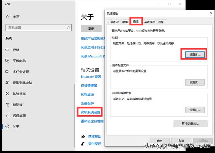Click the Performance 设置(S)... button
Viewport: 215px width, 153px height.
195,54
